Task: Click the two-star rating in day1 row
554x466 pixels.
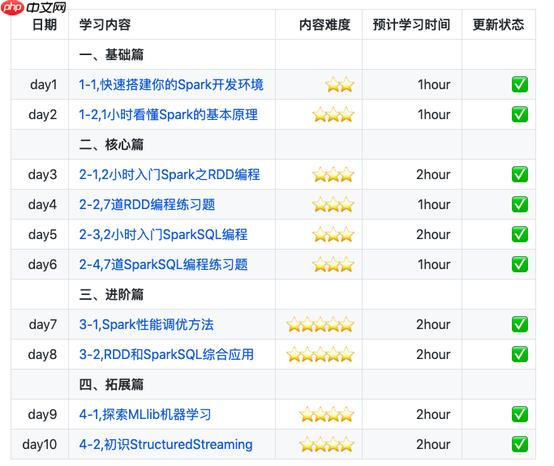Action: click(340, 85)
